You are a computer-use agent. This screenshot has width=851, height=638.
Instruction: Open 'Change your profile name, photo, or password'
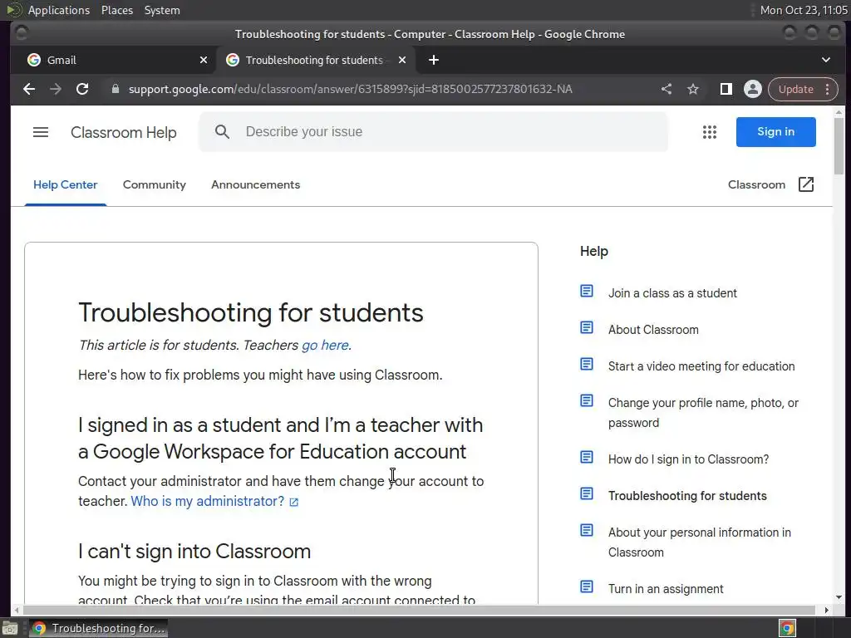pyautogui.click(x=703, y=413)
